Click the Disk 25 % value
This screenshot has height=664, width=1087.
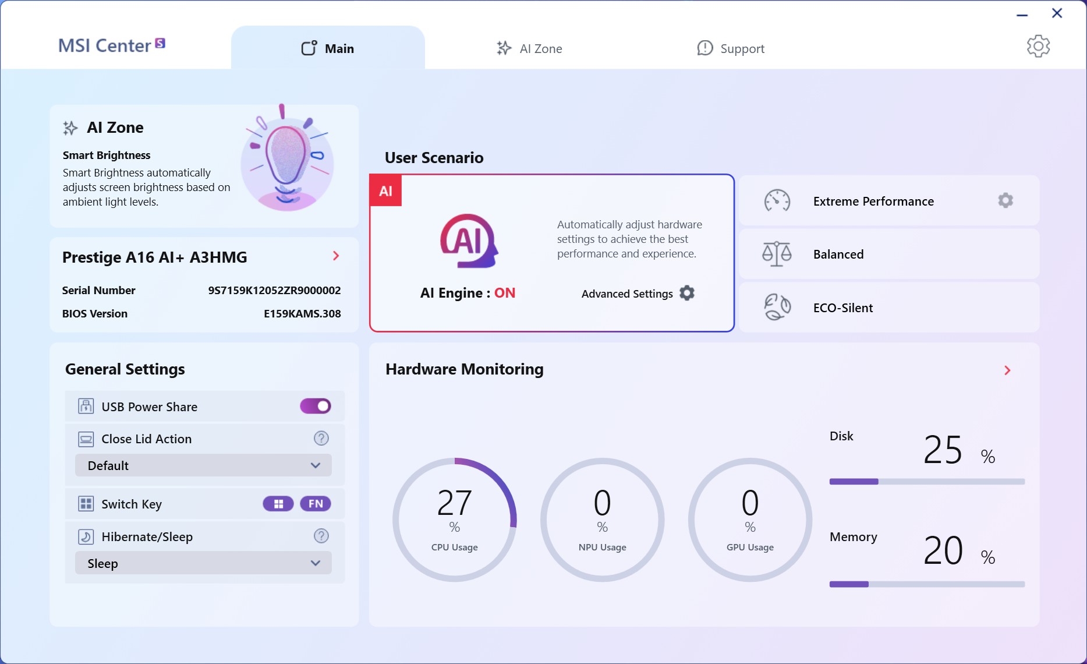coord(959,450)
